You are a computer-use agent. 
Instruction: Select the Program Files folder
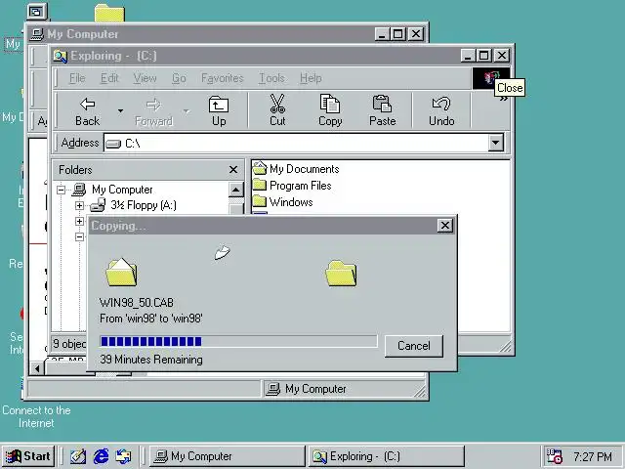pyautogui.click(x=292, y=186)
